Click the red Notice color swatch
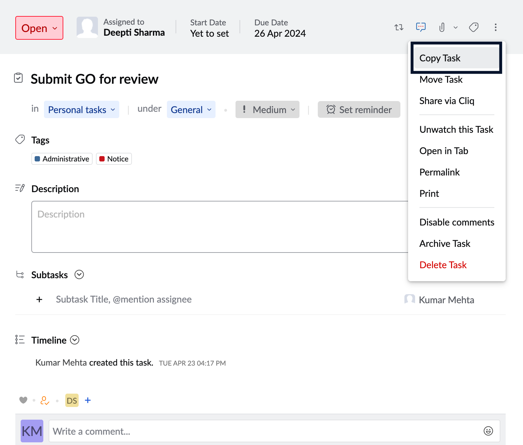The width and height of the screenshot is (523, 445). (x=102, y=159)
